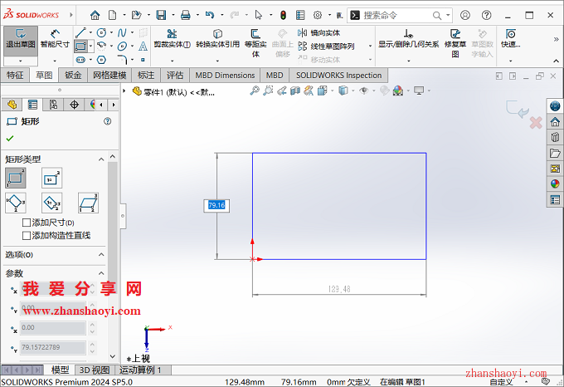Open the 钣金 ribbon tab

click(x=73, y=75)
